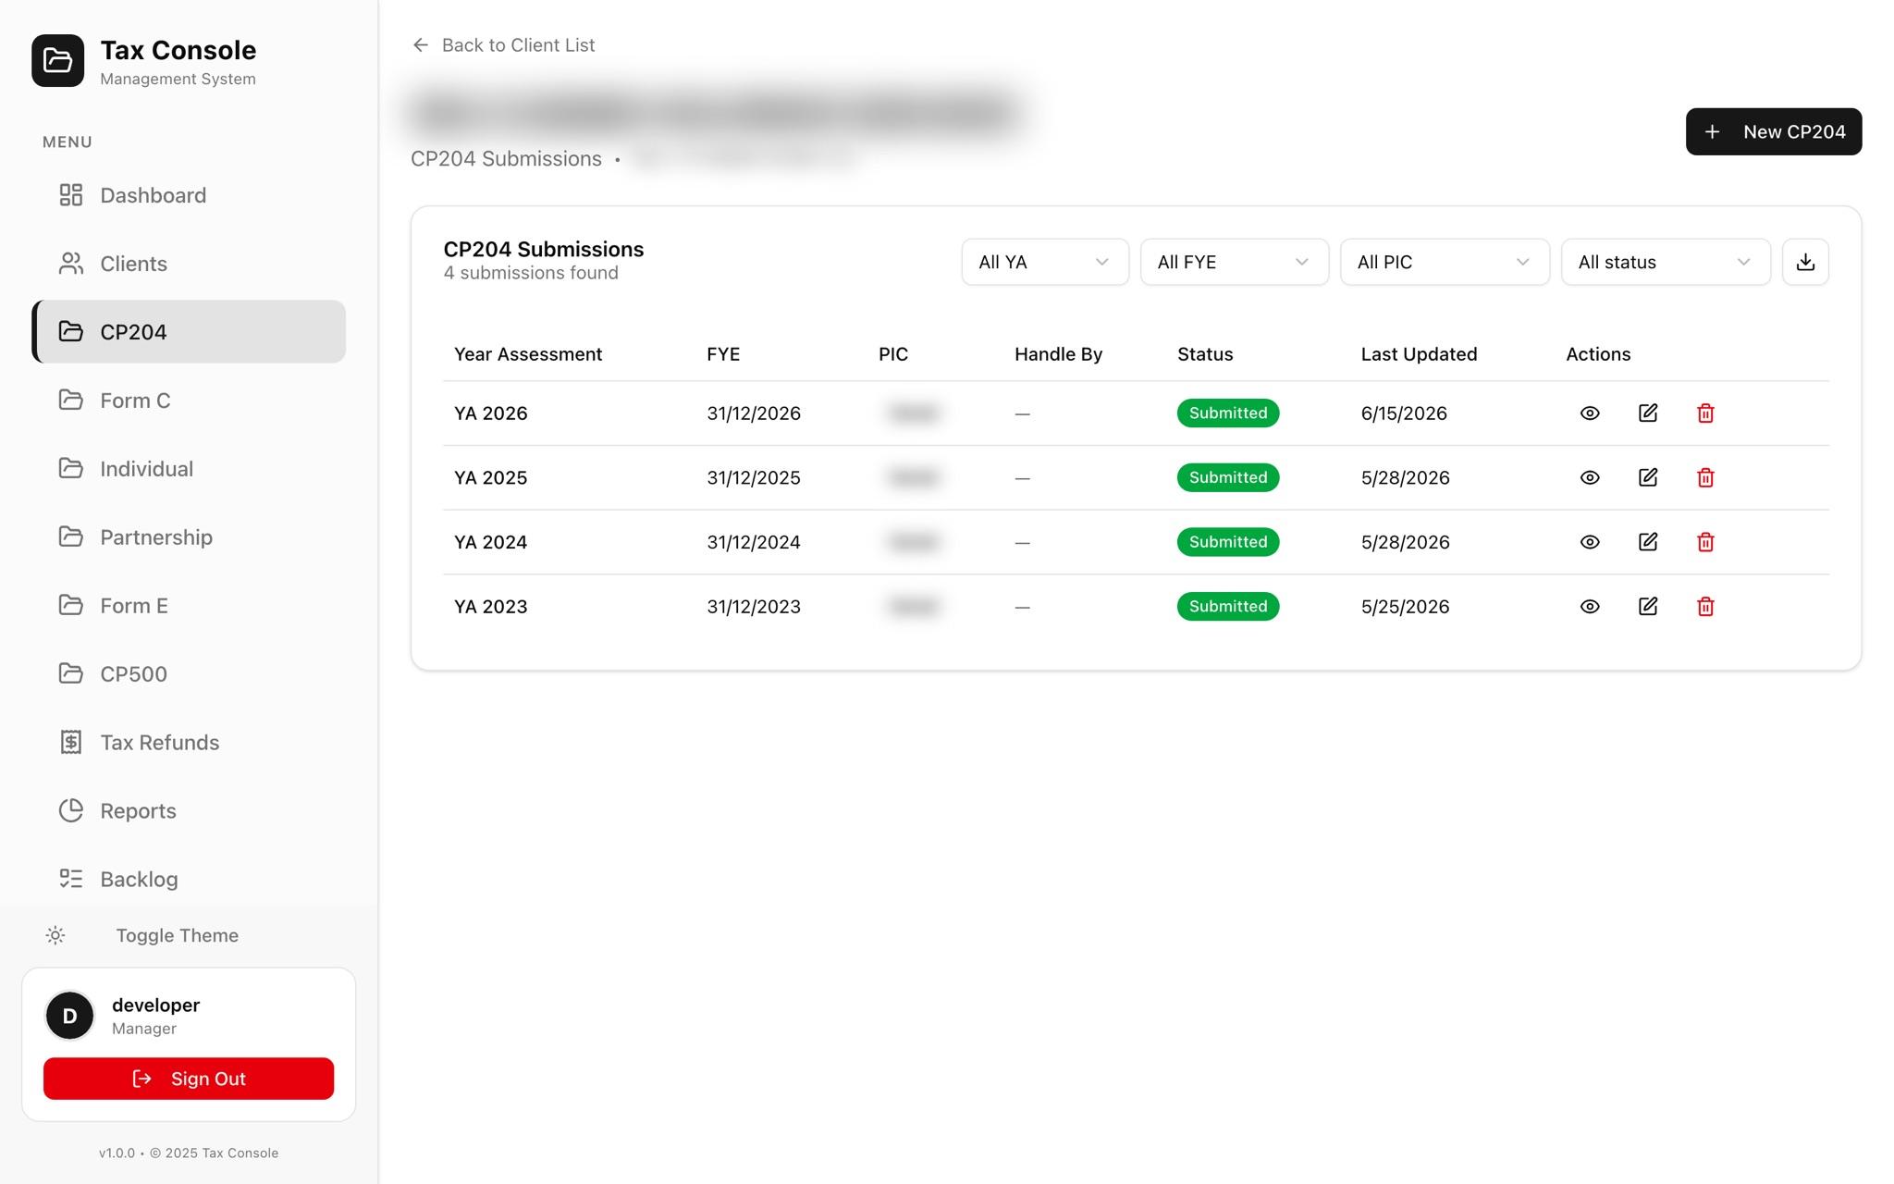1894x1184 pixels.
Task: Delete the YA 2025 submission
Action: 1705,477
